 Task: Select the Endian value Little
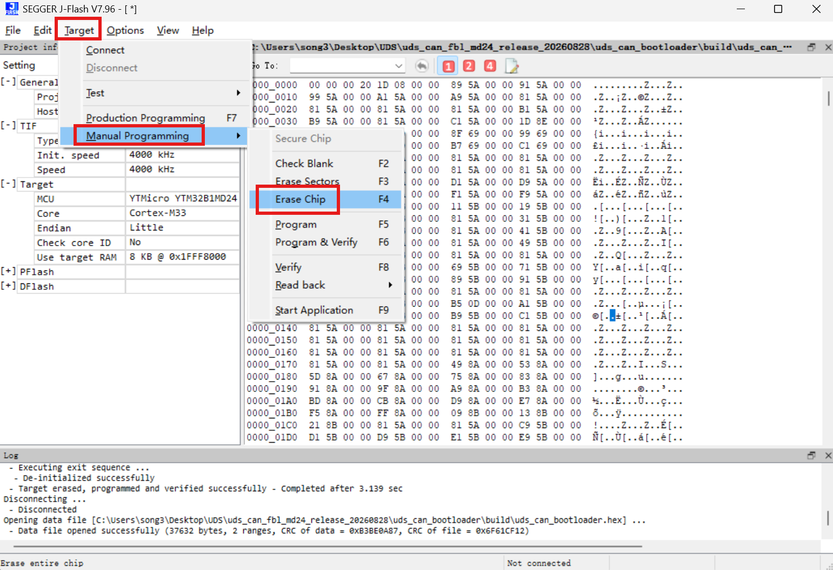coord(183,228)
